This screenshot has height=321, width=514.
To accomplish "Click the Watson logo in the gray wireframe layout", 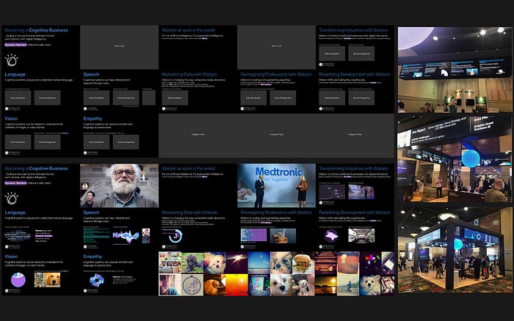I will (12, 60).
